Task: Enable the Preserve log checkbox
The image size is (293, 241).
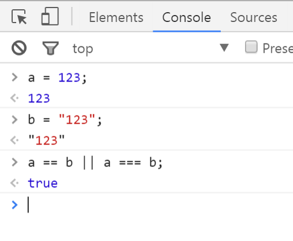Action: (251, 47)
